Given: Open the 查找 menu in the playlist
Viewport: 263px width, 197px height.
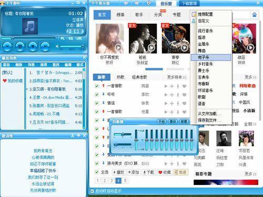Looking at the screenshot, I should [x=56, y=65].
